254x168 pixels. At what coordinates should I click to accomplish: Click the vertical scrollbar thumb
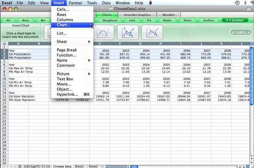tap(252, 76)
